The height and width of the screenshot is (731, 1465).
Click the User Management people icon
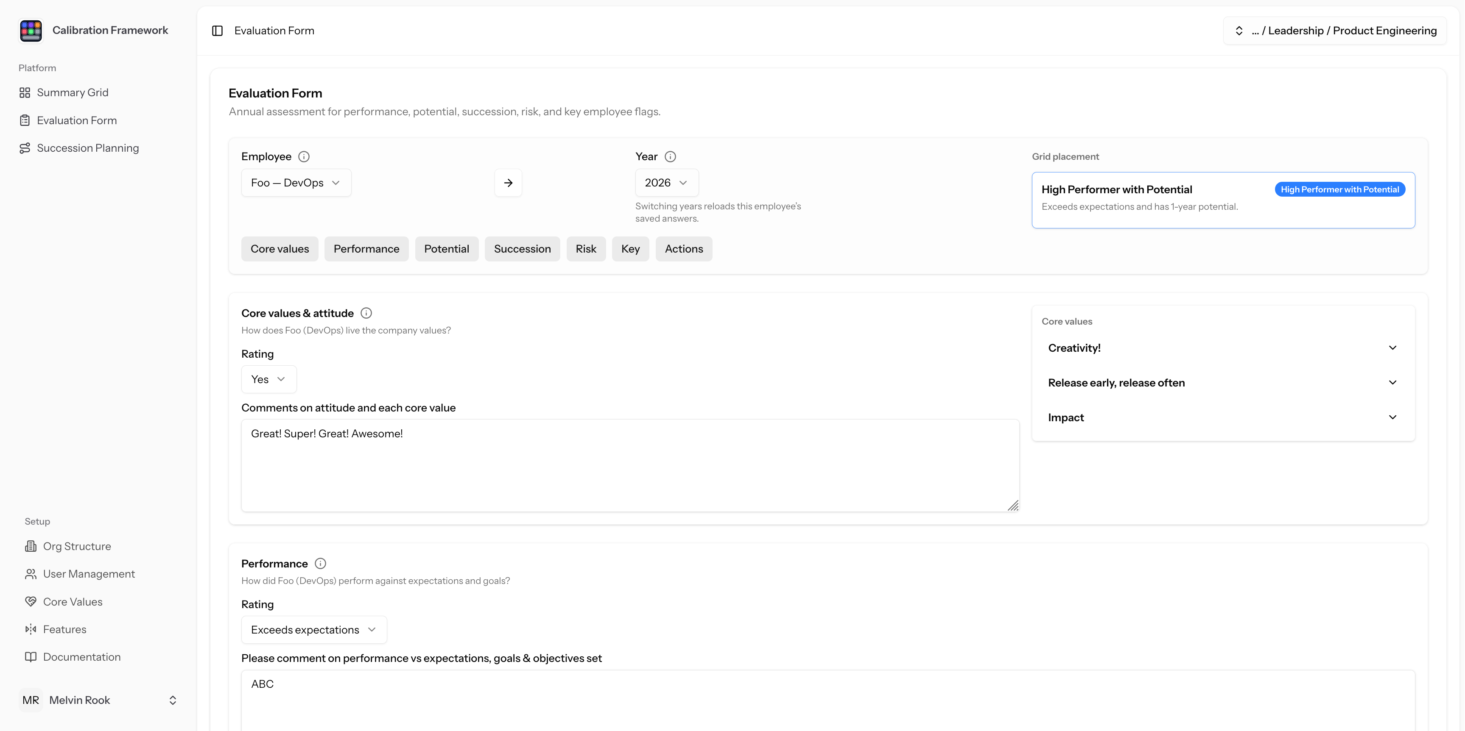31,574
